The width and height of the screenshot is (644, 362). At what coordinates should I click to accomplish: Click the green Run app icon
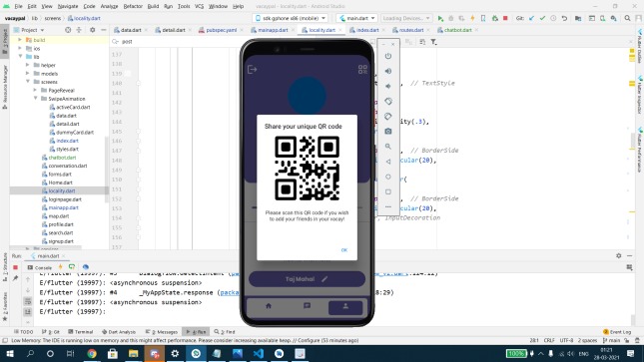pyautogui.click(x=440, y=19)
